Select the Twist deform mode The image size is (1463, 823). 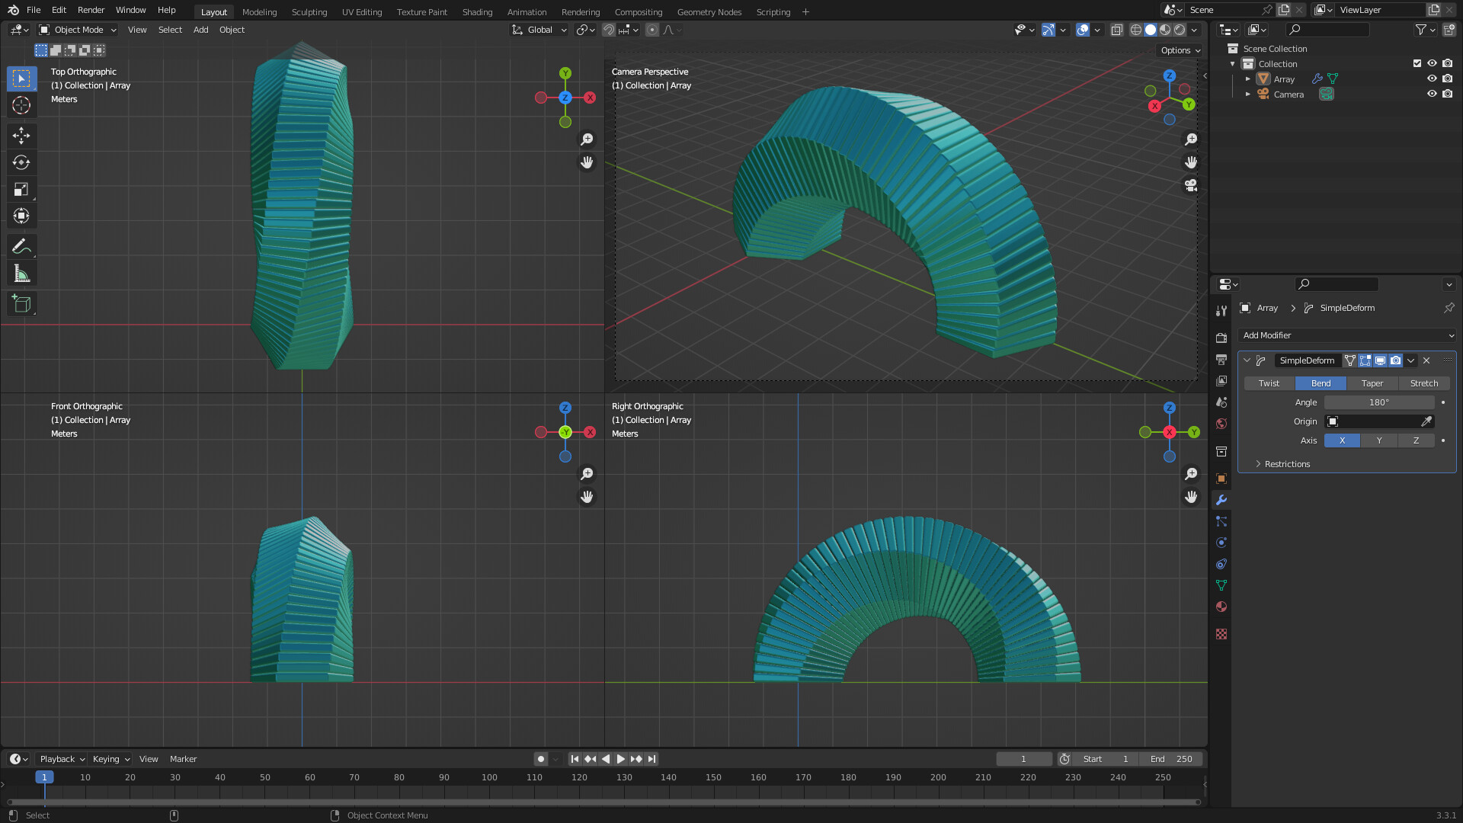pos(1269,383)
